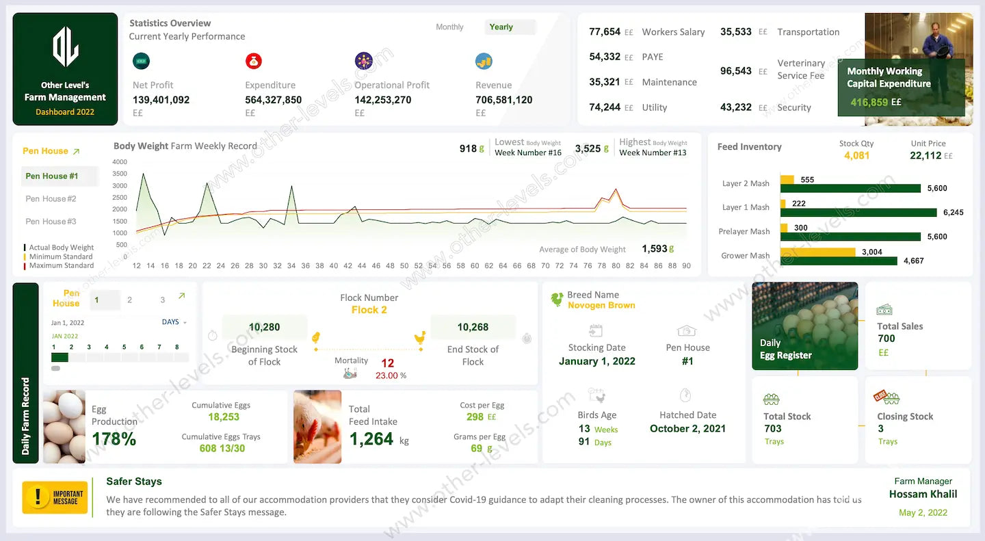Image resolution: width=985 pixels, height=541 pixels.
Task: Click the Net Profit cash icon
Action: click(142, 61)
